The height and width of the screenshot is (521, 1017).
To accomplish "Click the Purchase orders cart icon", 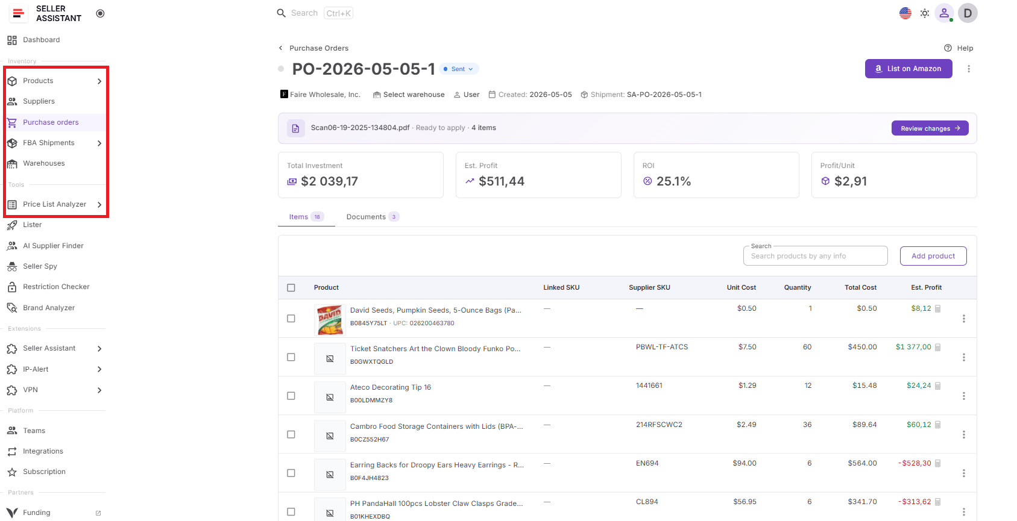I will pyautogui.click(x=12, y=122).
